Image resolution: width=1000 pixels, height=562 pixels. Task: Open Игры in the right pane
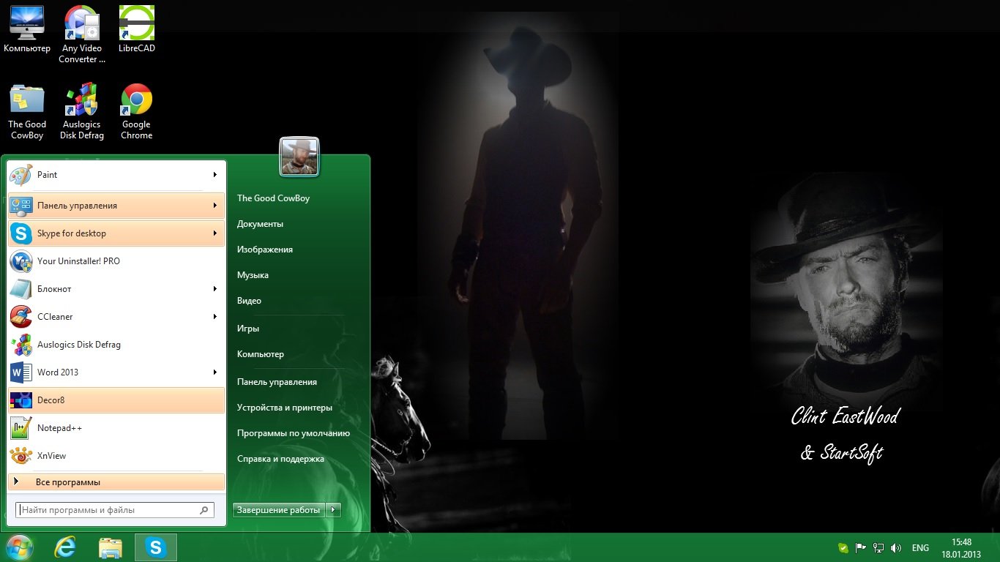point(248,329)
